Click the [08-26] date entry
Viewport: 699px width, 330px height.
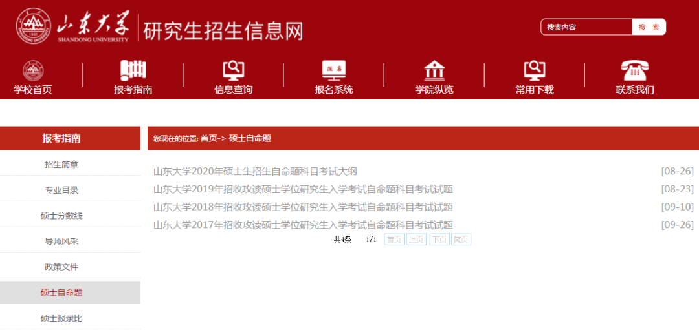pos(678,172)
